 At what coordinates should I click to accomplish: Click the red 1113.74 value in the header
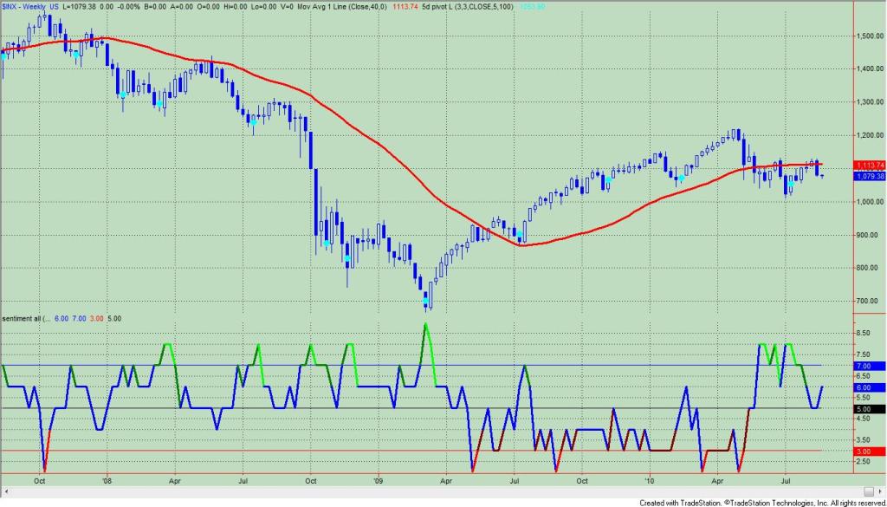click(x=405, y=7)
